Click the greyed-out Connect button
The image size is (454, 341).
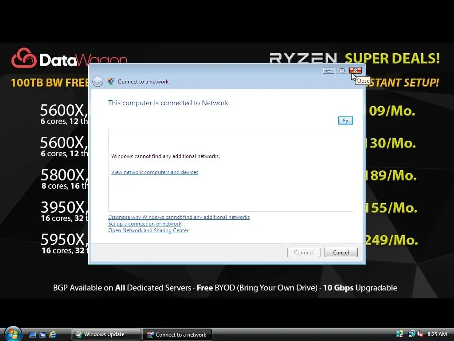point(304,252)
